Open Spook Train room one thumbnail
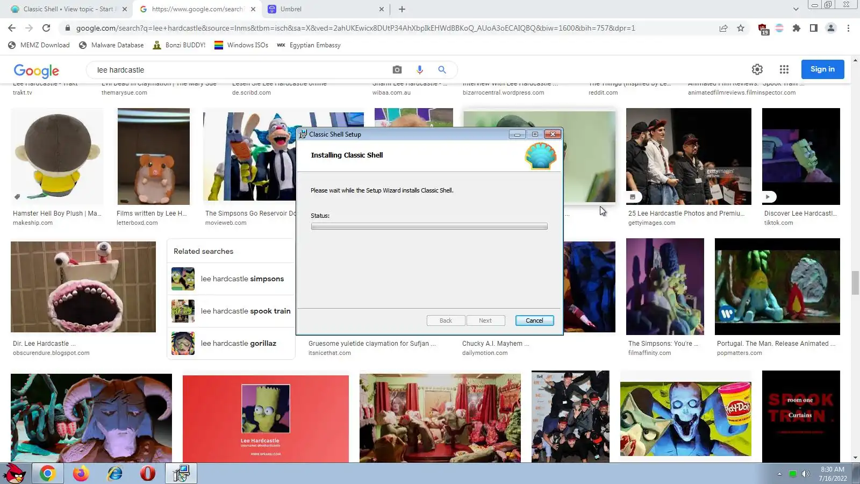Image resolution: width=860 pixels, height=484 pixels. 801,416
